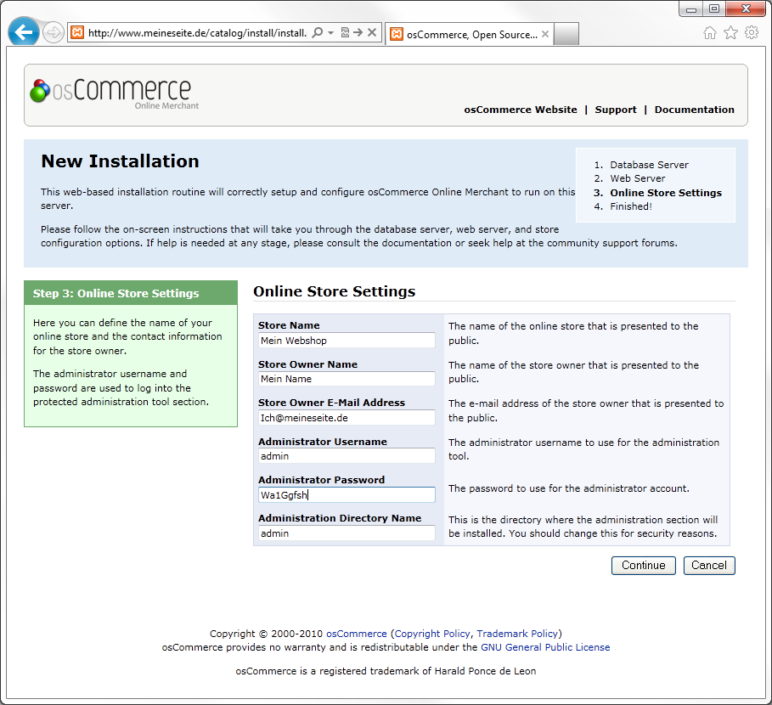This screenshot has height=705, width=772.
Task: Close the osCommerce tab
Action: pos(545,35)
